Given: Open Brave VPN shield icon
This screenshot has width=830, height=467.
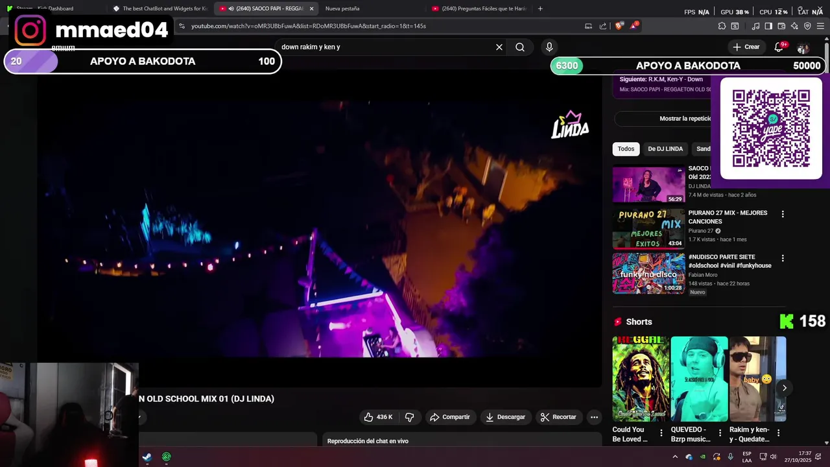Looking at the screenshot, I should [x=807, y=26].
